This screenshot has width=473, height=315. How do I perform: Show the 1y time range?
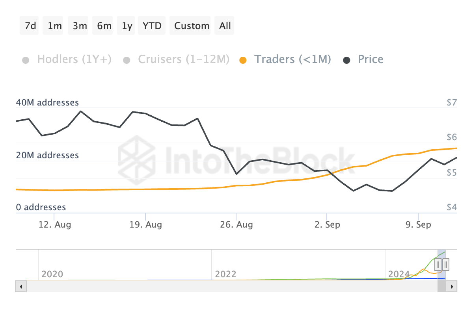tap(127, 26)
